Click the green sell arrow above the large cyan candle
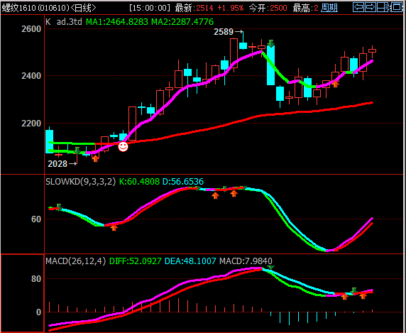406x333 pixels. pos(271,43)
